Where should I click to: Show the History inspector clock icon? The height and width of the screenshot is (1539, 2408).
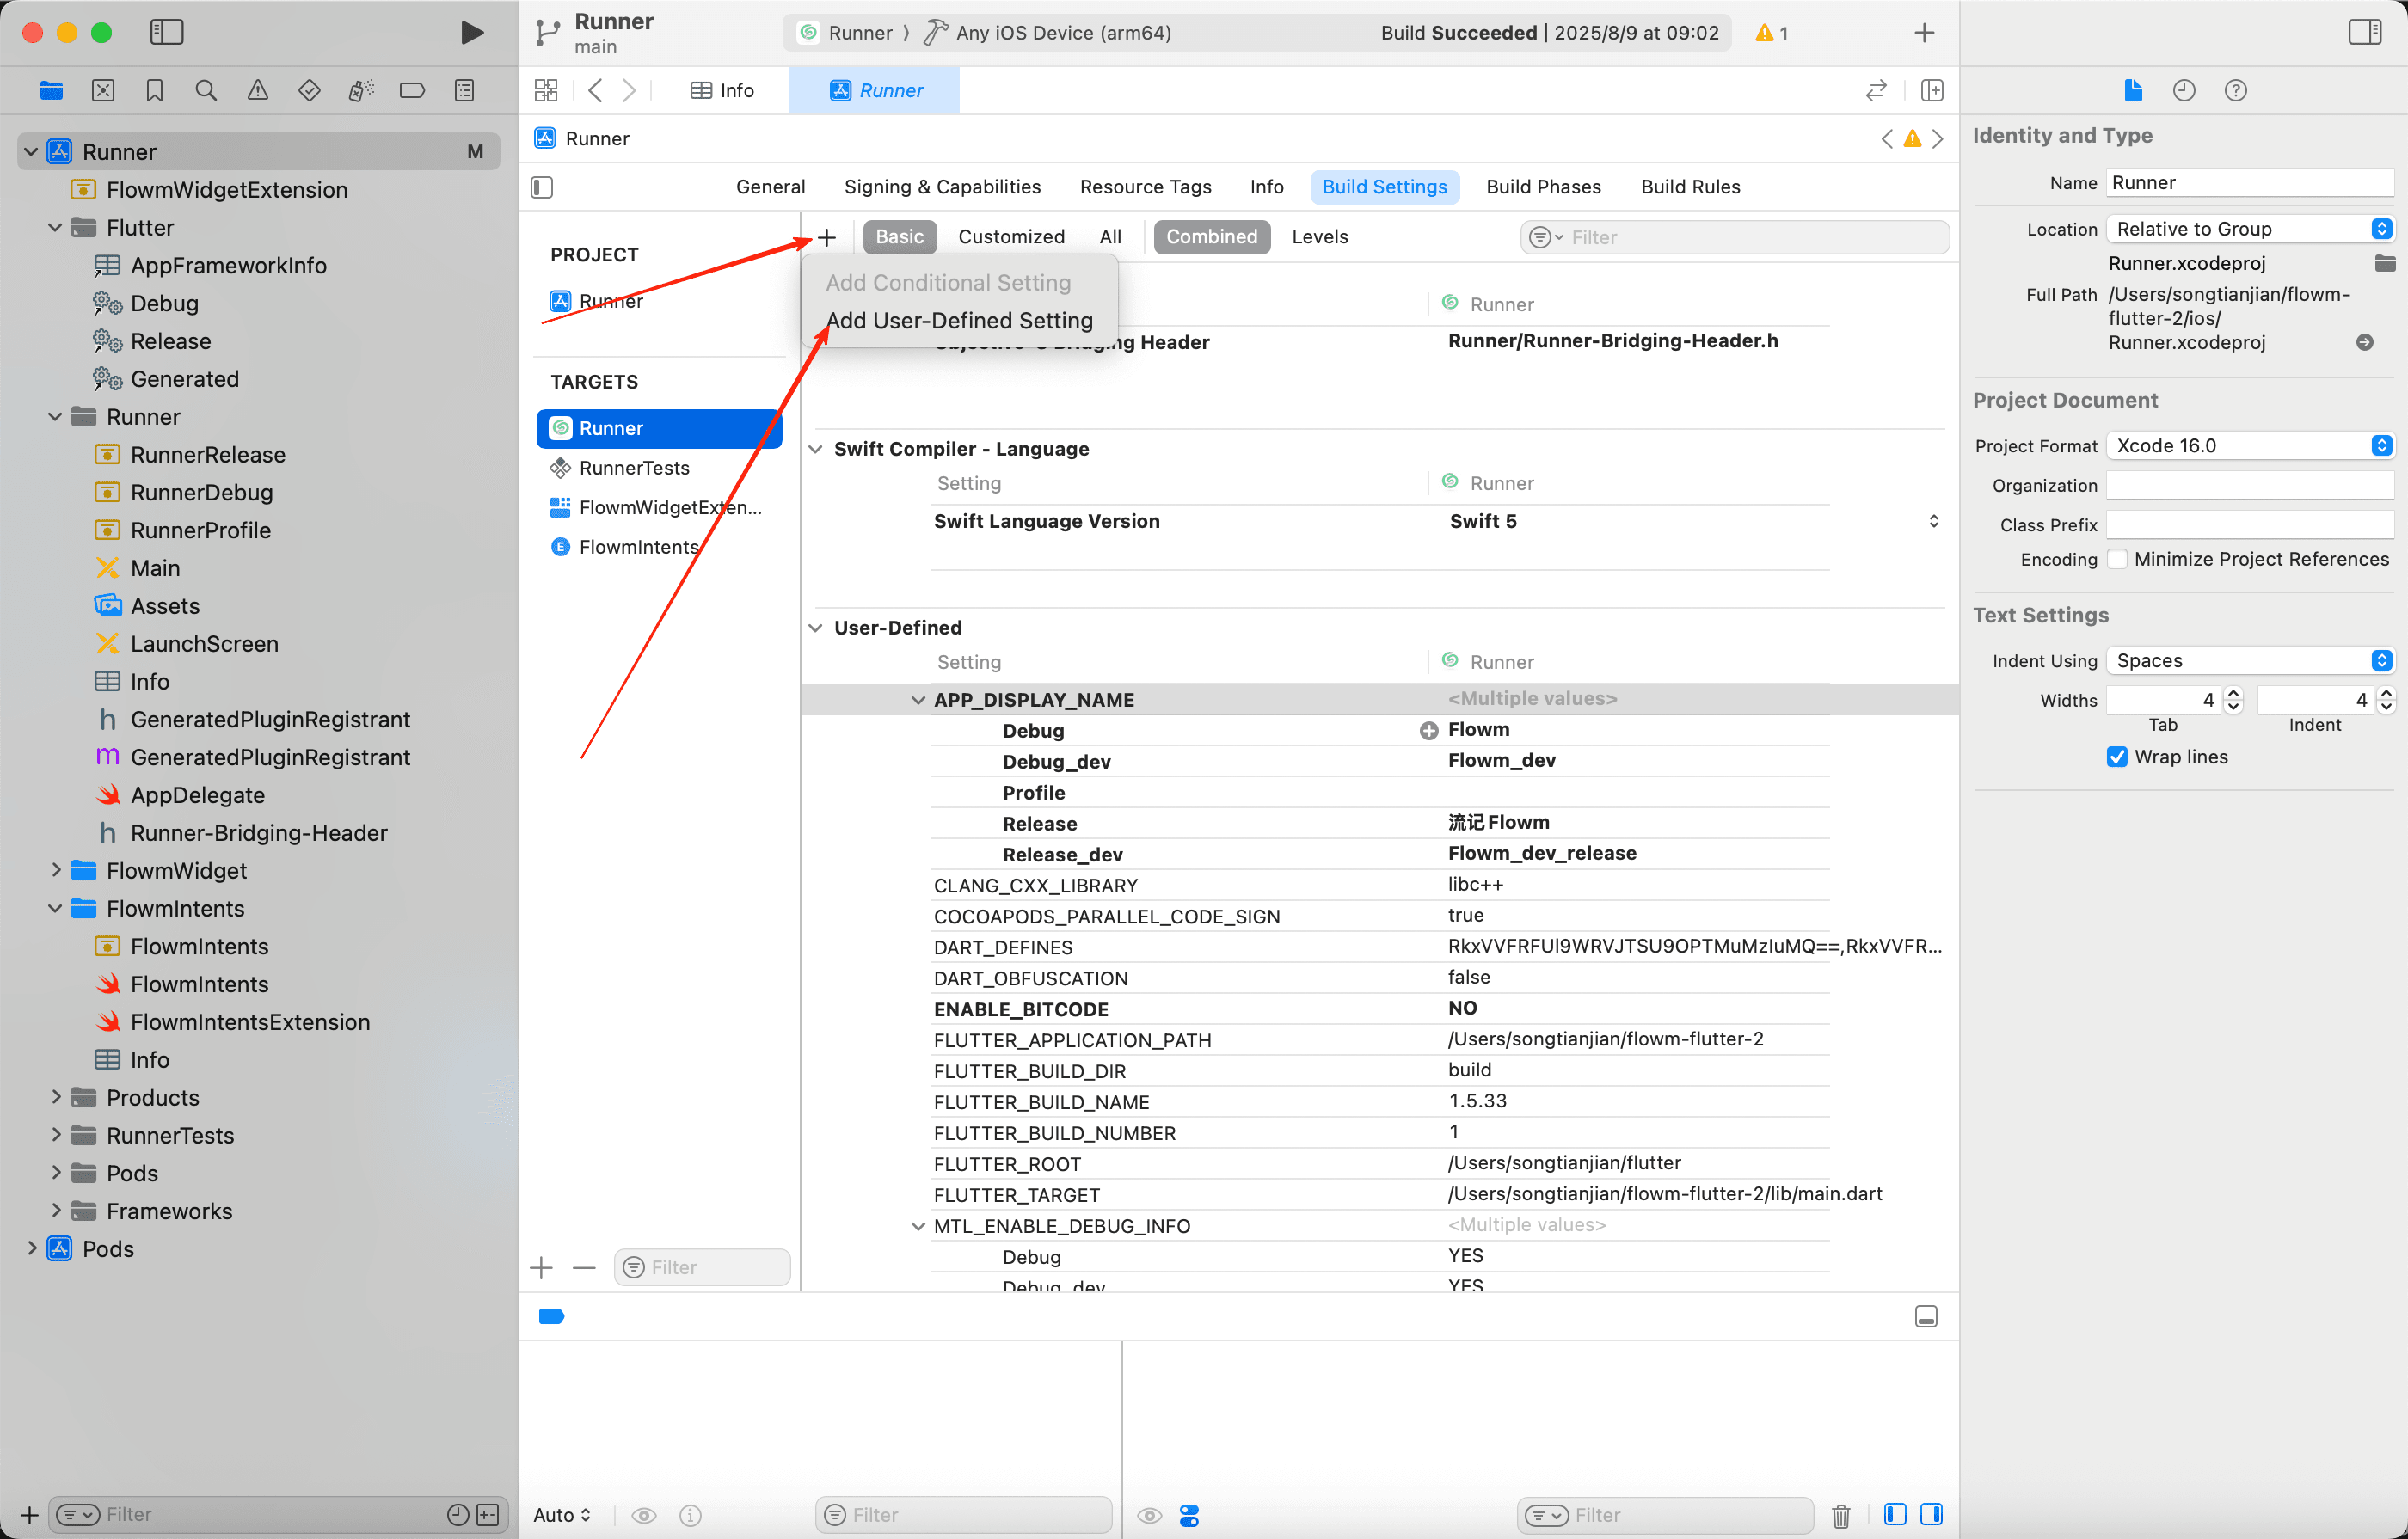[x=2184, y=90]
